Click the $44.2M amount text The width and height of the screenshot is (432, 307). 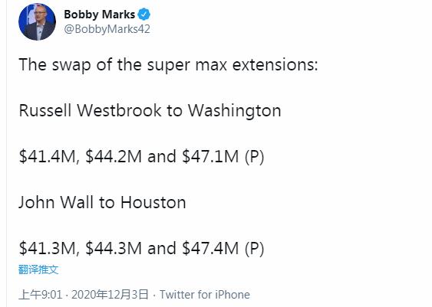coord(114,157)
